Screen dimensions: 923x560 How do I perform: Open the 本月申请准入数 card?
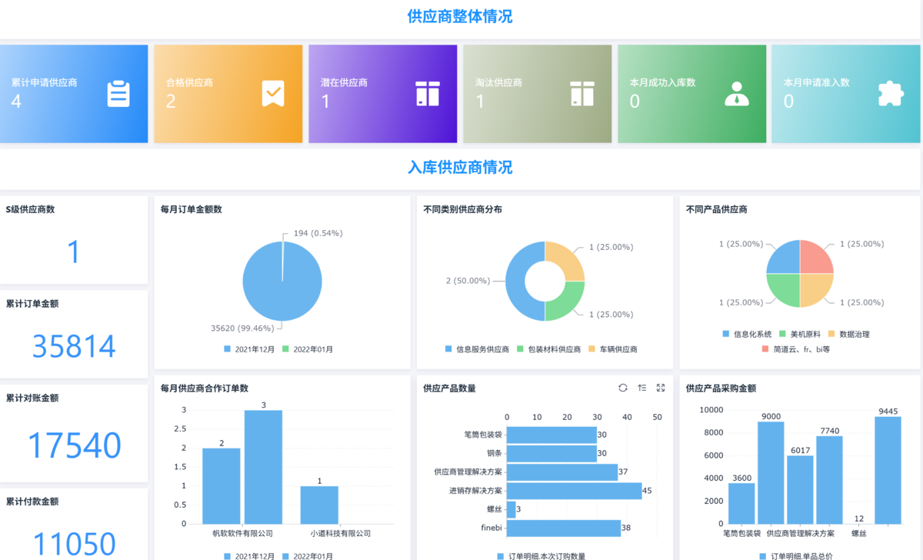846,94
